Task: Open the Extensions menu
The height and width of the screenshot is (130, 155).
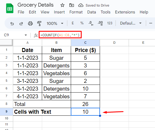Action: pos(125,12)
